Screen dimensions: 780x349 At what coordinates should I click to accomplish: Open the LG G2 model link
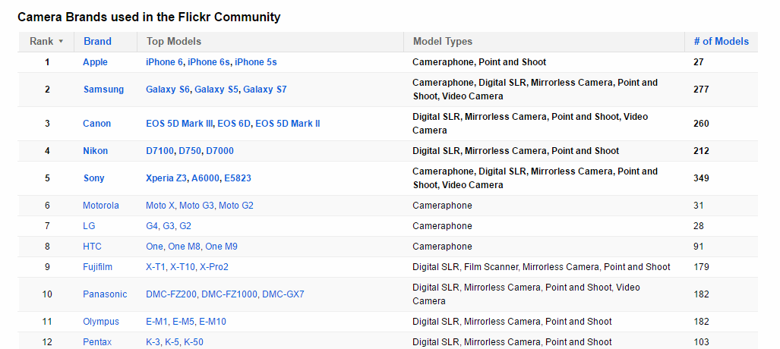coord(185,225)
